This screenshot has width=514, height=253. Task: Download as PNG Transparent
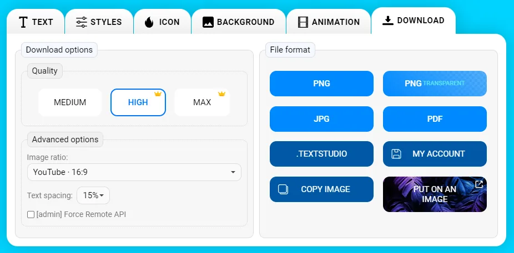(435, 84)
